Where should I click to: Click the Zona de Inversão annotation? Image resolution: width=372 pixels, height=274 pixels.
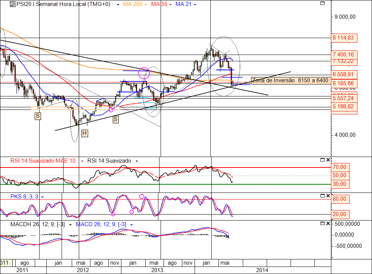(290, 80)
